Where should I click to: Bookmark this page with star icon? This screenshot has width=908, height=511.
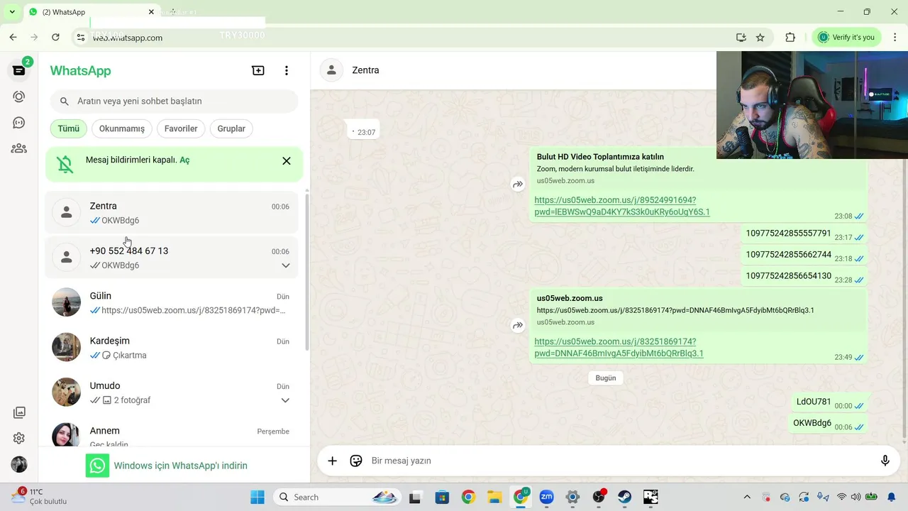click(760, 38)
